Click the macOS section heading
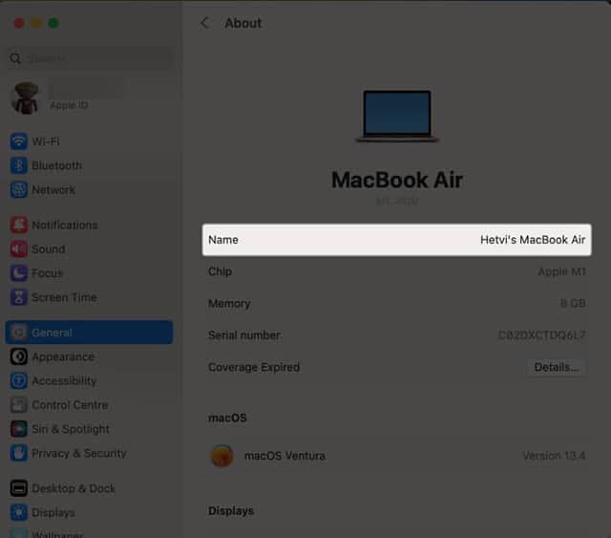Image resolution: width=611 pixels, height=538 pixels. tap(227, 418)
